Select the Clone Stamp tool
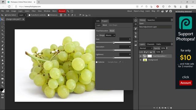Viewport: 196px width, 110px height. (2, 49)
